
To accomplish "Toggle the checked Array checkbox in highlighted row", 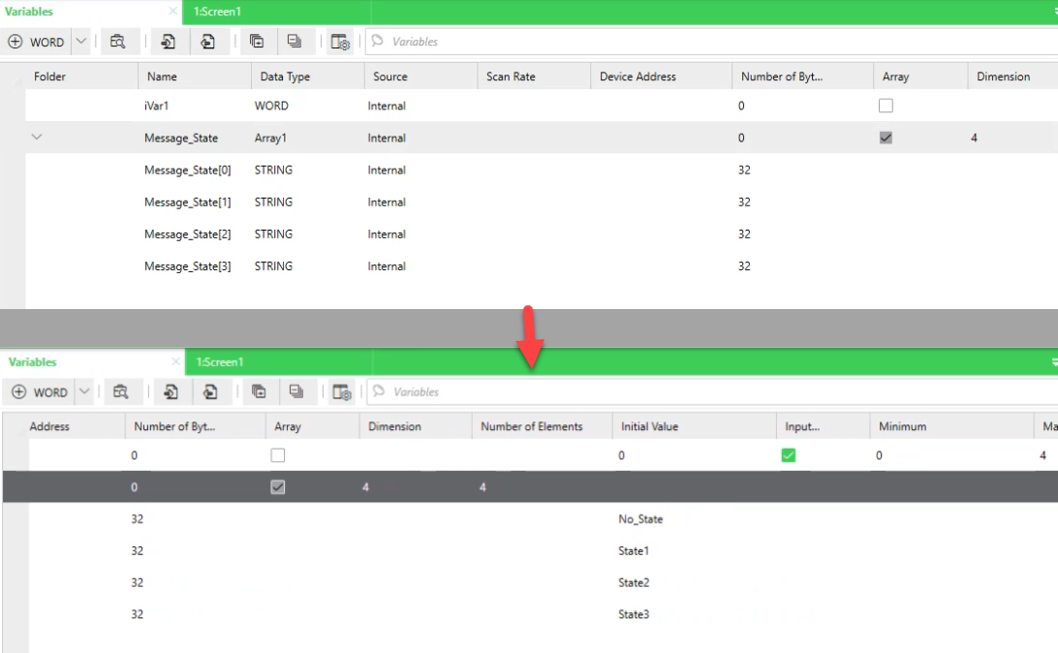I will pyautogui.click(x=277, y=487).
